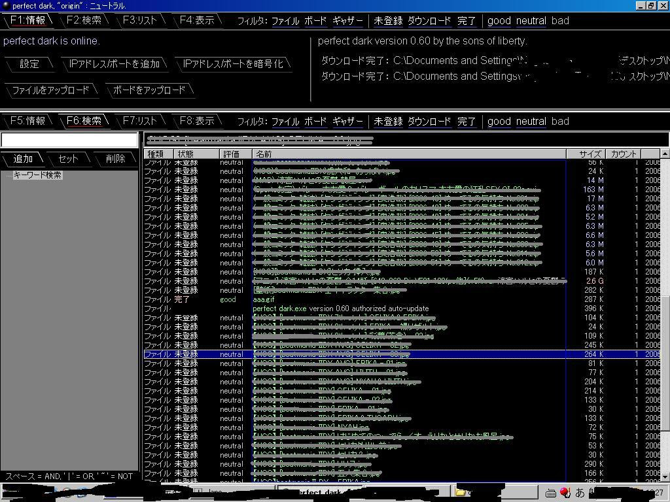670x502 pixels.
Task: Click the perfect dark is online status text
Action: coord(52,41)
